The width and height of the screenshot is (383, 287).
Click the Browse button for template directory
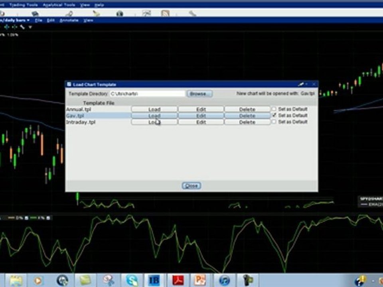tap(199, 94)
